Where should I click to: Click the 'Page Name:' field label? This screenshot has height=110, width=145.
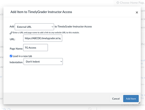click(16, 49)
